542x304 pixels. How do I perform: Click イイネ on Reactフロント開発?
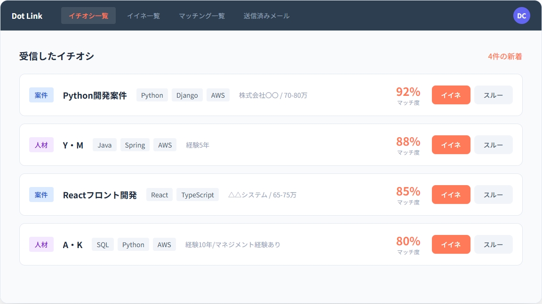pos(450,195)
